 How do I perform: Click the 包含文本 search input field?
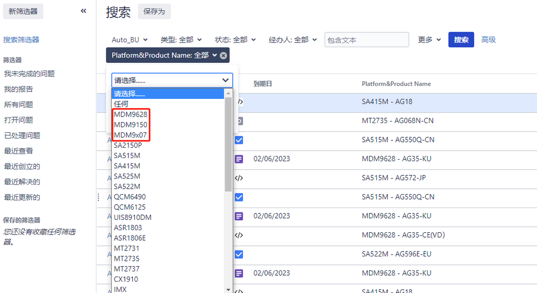367,40
